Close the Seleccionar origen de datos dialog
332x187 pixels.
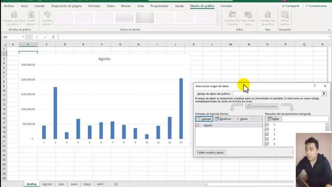point(325,86)
